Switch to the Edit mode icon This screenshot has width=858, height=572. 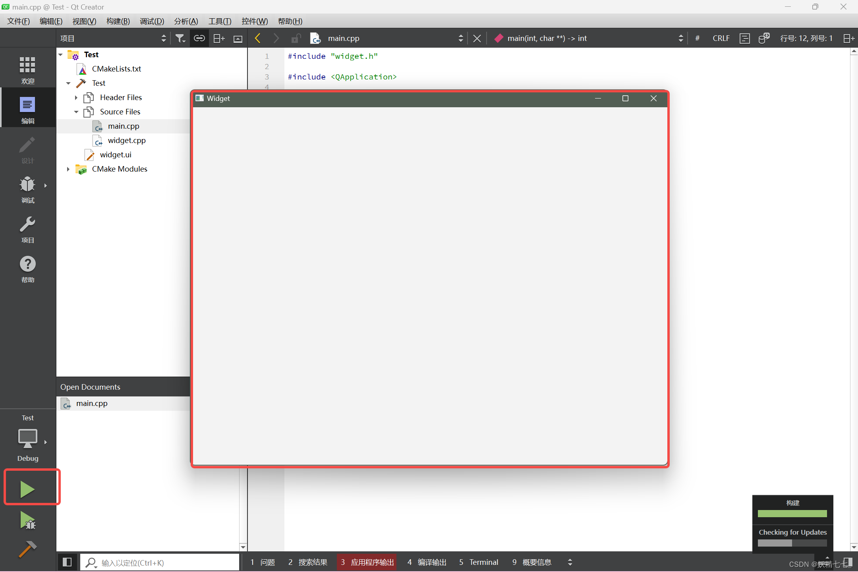coord(27,105)
